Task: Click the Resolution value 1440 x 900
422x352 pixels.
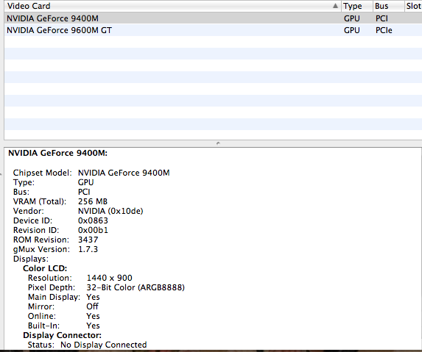Action: [x=109, y=278]
